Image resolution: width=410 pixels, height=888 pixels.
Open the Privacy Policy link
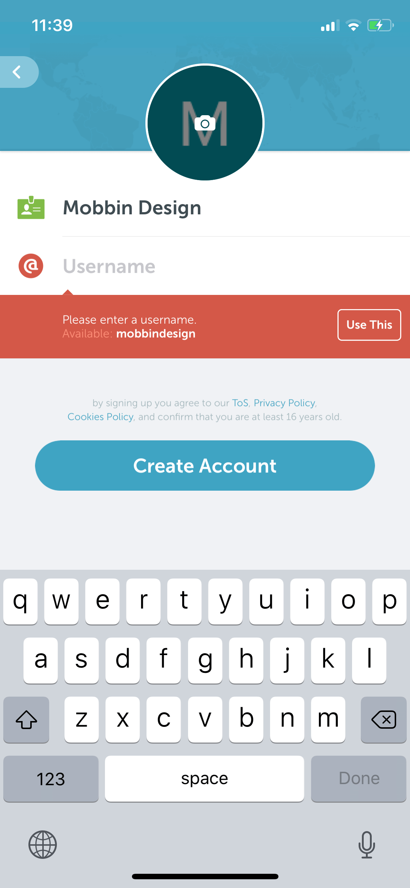point(285,403)
